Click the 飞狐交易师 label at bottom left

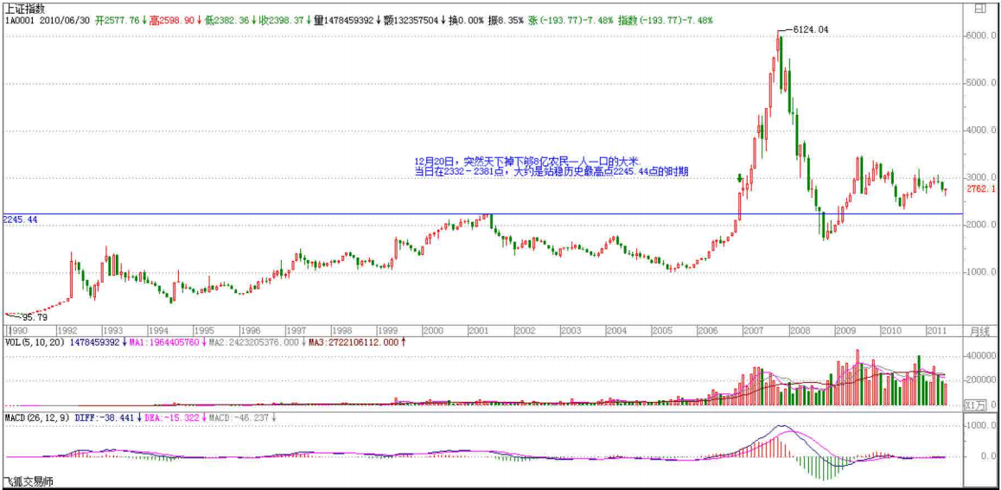tap(28, 481)
